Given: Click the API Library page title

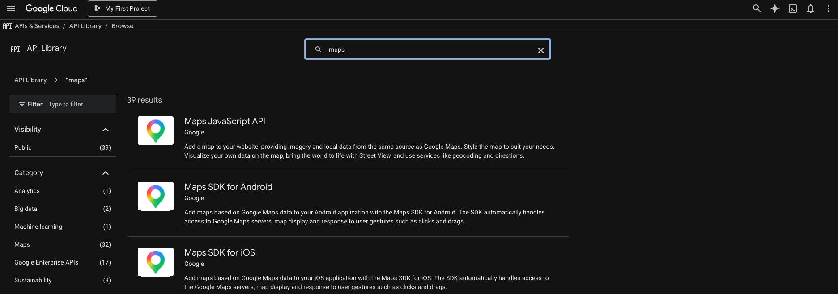Looking at the screenshot, I should pyautogui.click(x=47, y=48).
